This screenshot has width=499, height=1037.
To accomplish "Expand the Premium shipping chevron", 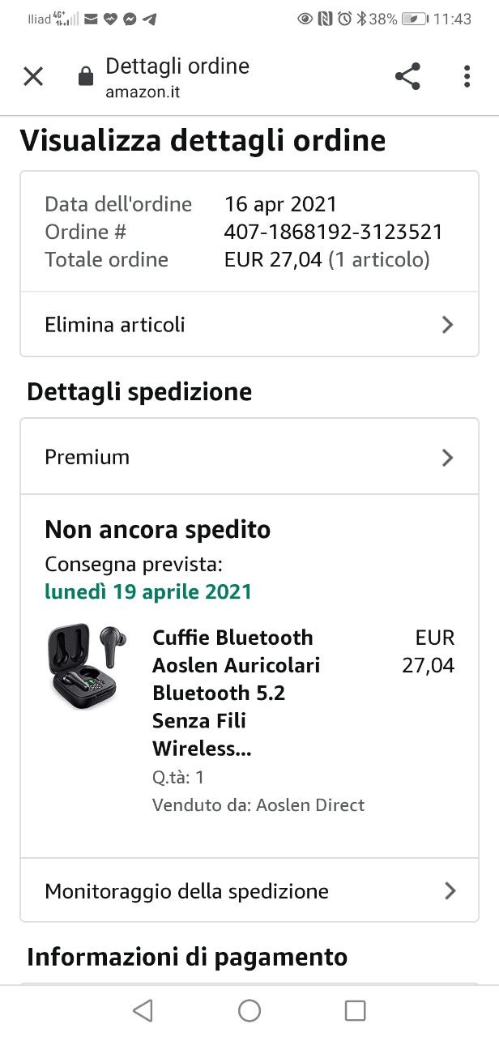I will point(448,458).
